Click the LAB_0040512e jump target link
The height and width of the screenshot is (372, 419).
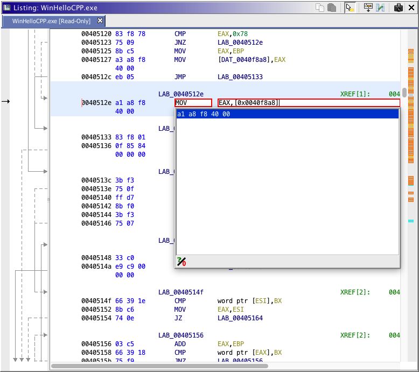[240, 43]
